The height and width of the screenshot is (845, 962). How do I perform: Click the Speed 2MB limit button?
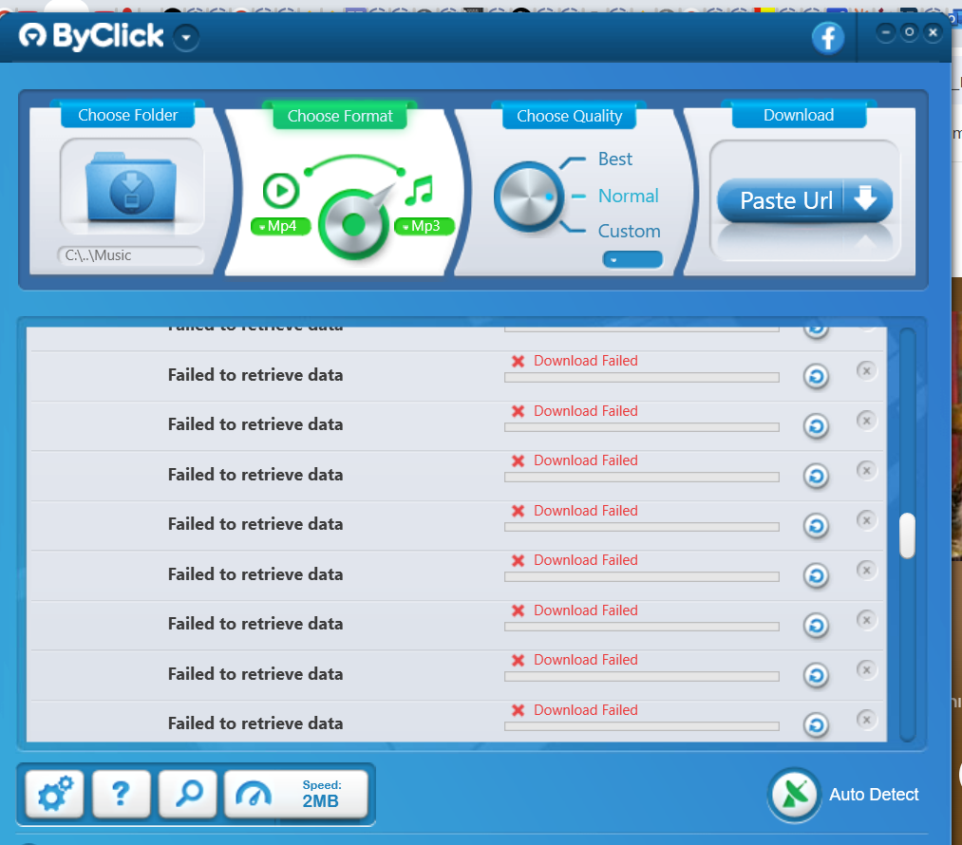point(296,794)
